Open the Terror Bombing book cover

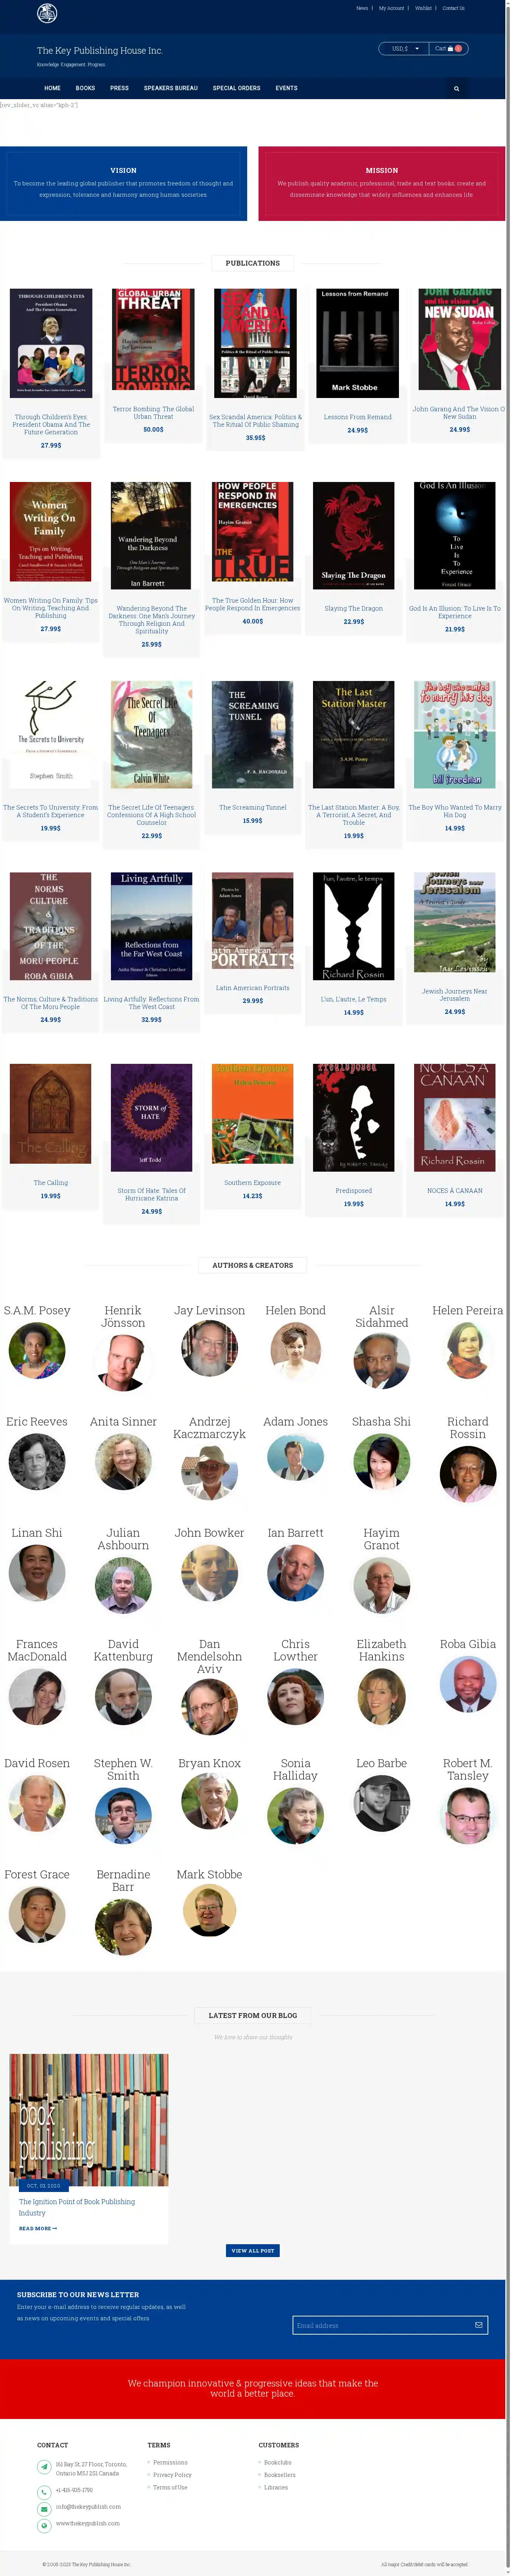pos(153,344)
